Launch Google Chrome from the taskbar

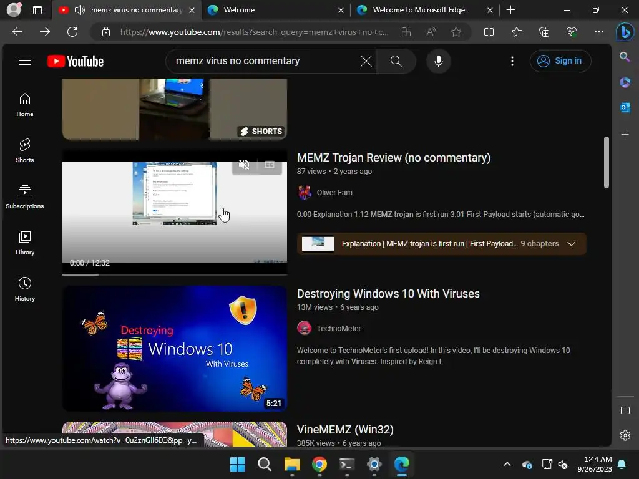319,464
